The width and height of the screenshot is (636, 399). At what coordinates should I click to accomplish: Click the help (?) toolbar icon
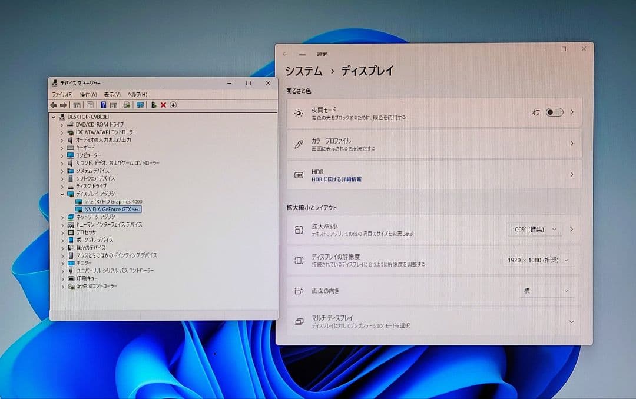103,105
